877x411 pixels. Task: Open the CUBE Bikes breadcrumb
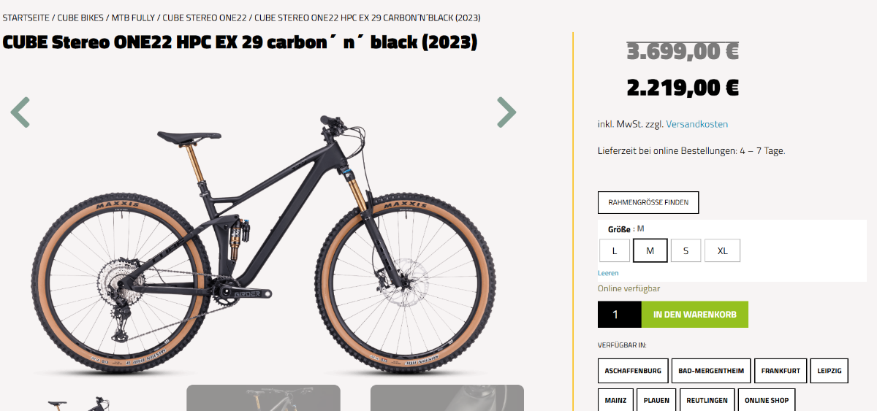pos(81,18)
